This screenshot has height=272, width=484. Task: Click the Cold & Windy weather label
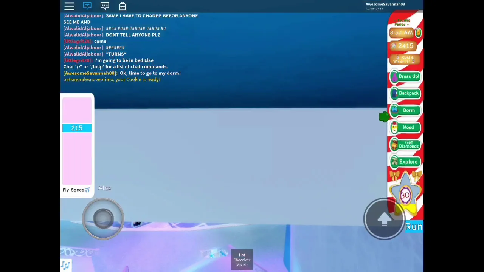click(x=405, y=60)
